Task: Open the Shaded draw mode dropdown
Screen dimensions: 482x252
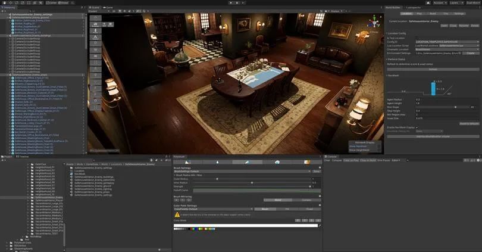Action: tap(99, 11)
